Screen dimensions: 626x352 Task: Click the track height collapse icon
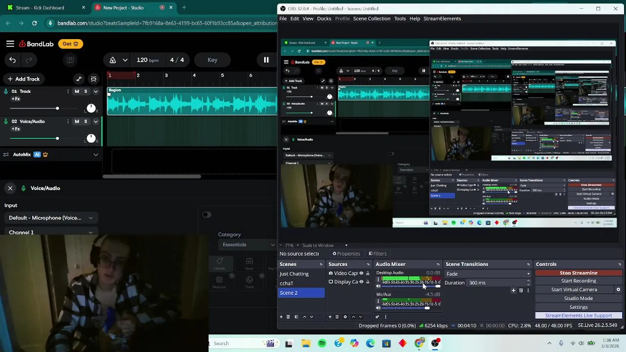click(94, 79)
